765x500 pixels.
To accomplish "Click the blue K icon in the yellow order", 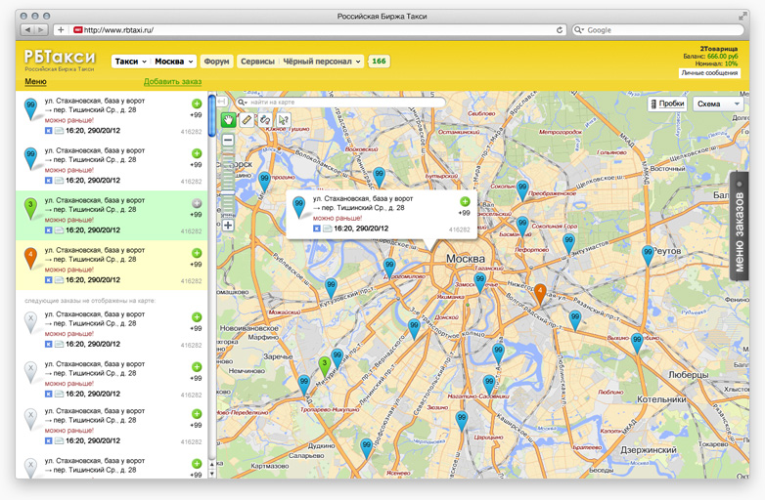I will pyautogui.click(x=48, y=280).
